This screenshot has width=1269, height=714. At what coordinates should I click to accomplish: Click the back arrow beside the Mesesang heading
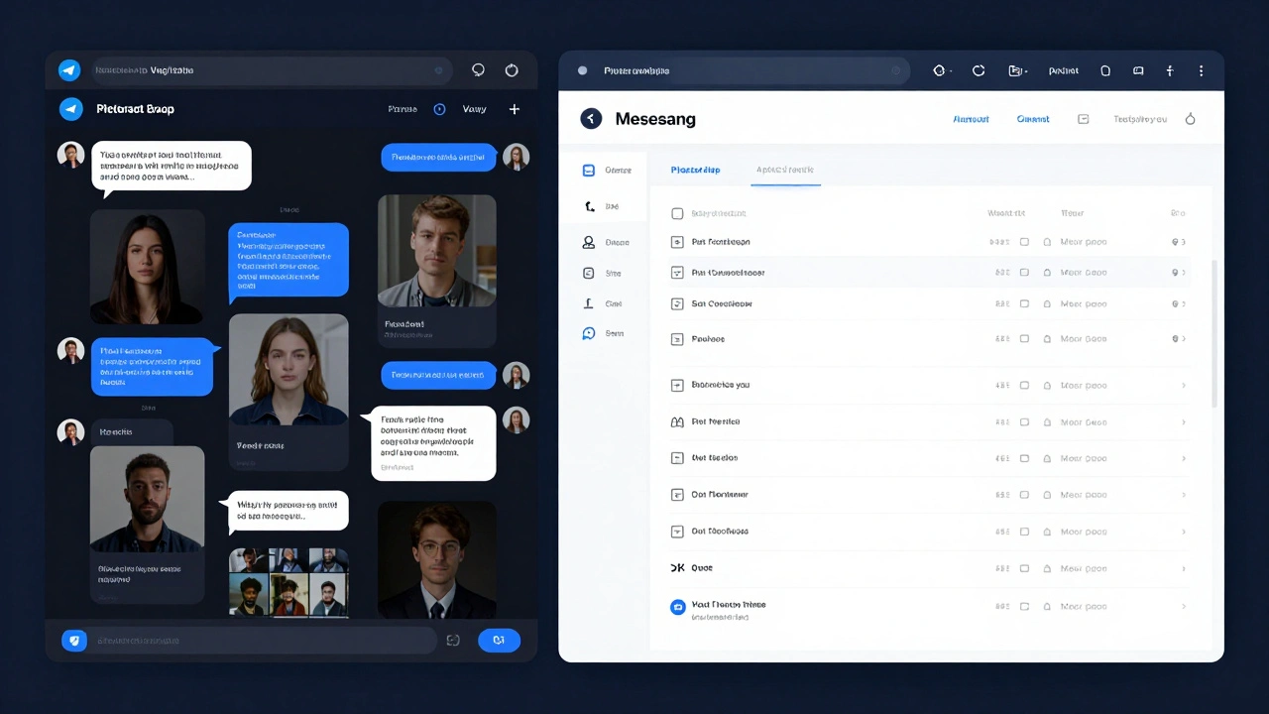click(591, 118)
